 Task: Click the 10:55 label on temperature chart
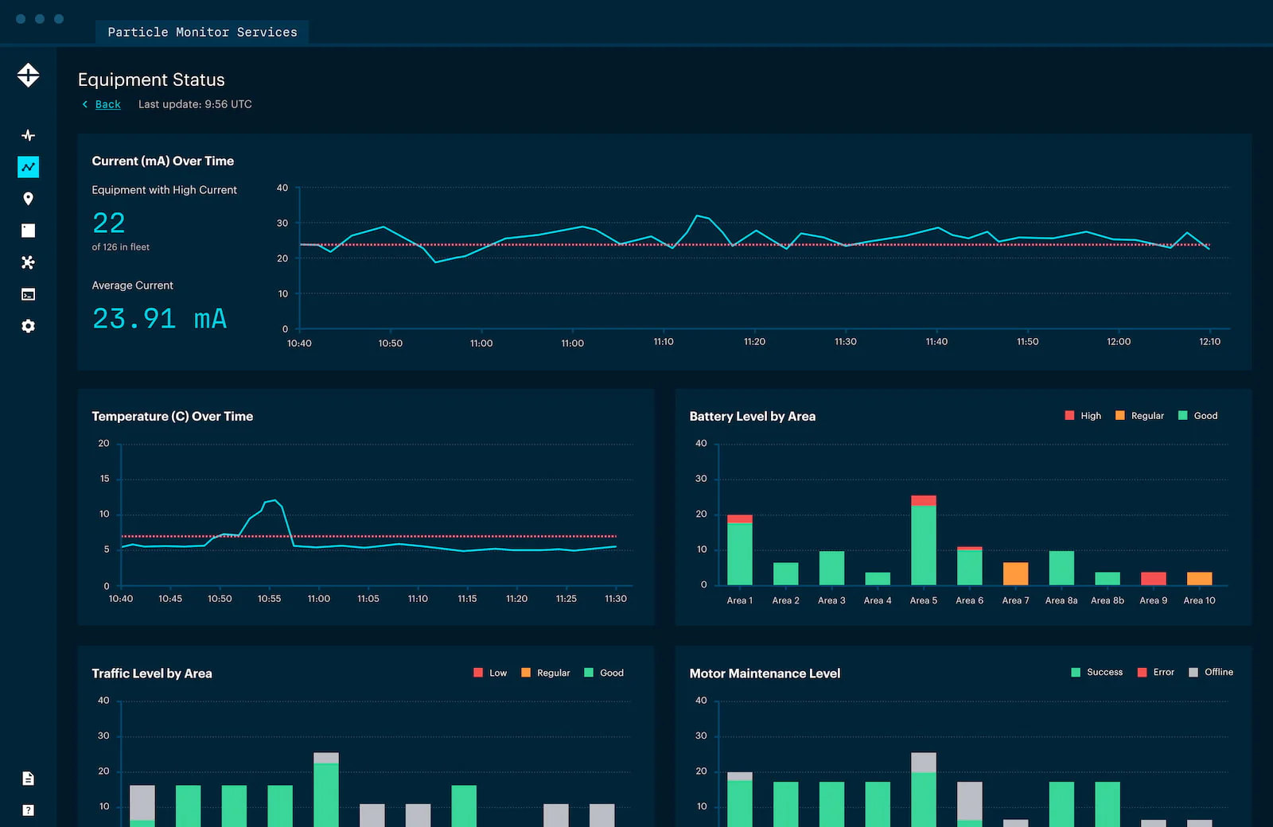tap(269, 599)
